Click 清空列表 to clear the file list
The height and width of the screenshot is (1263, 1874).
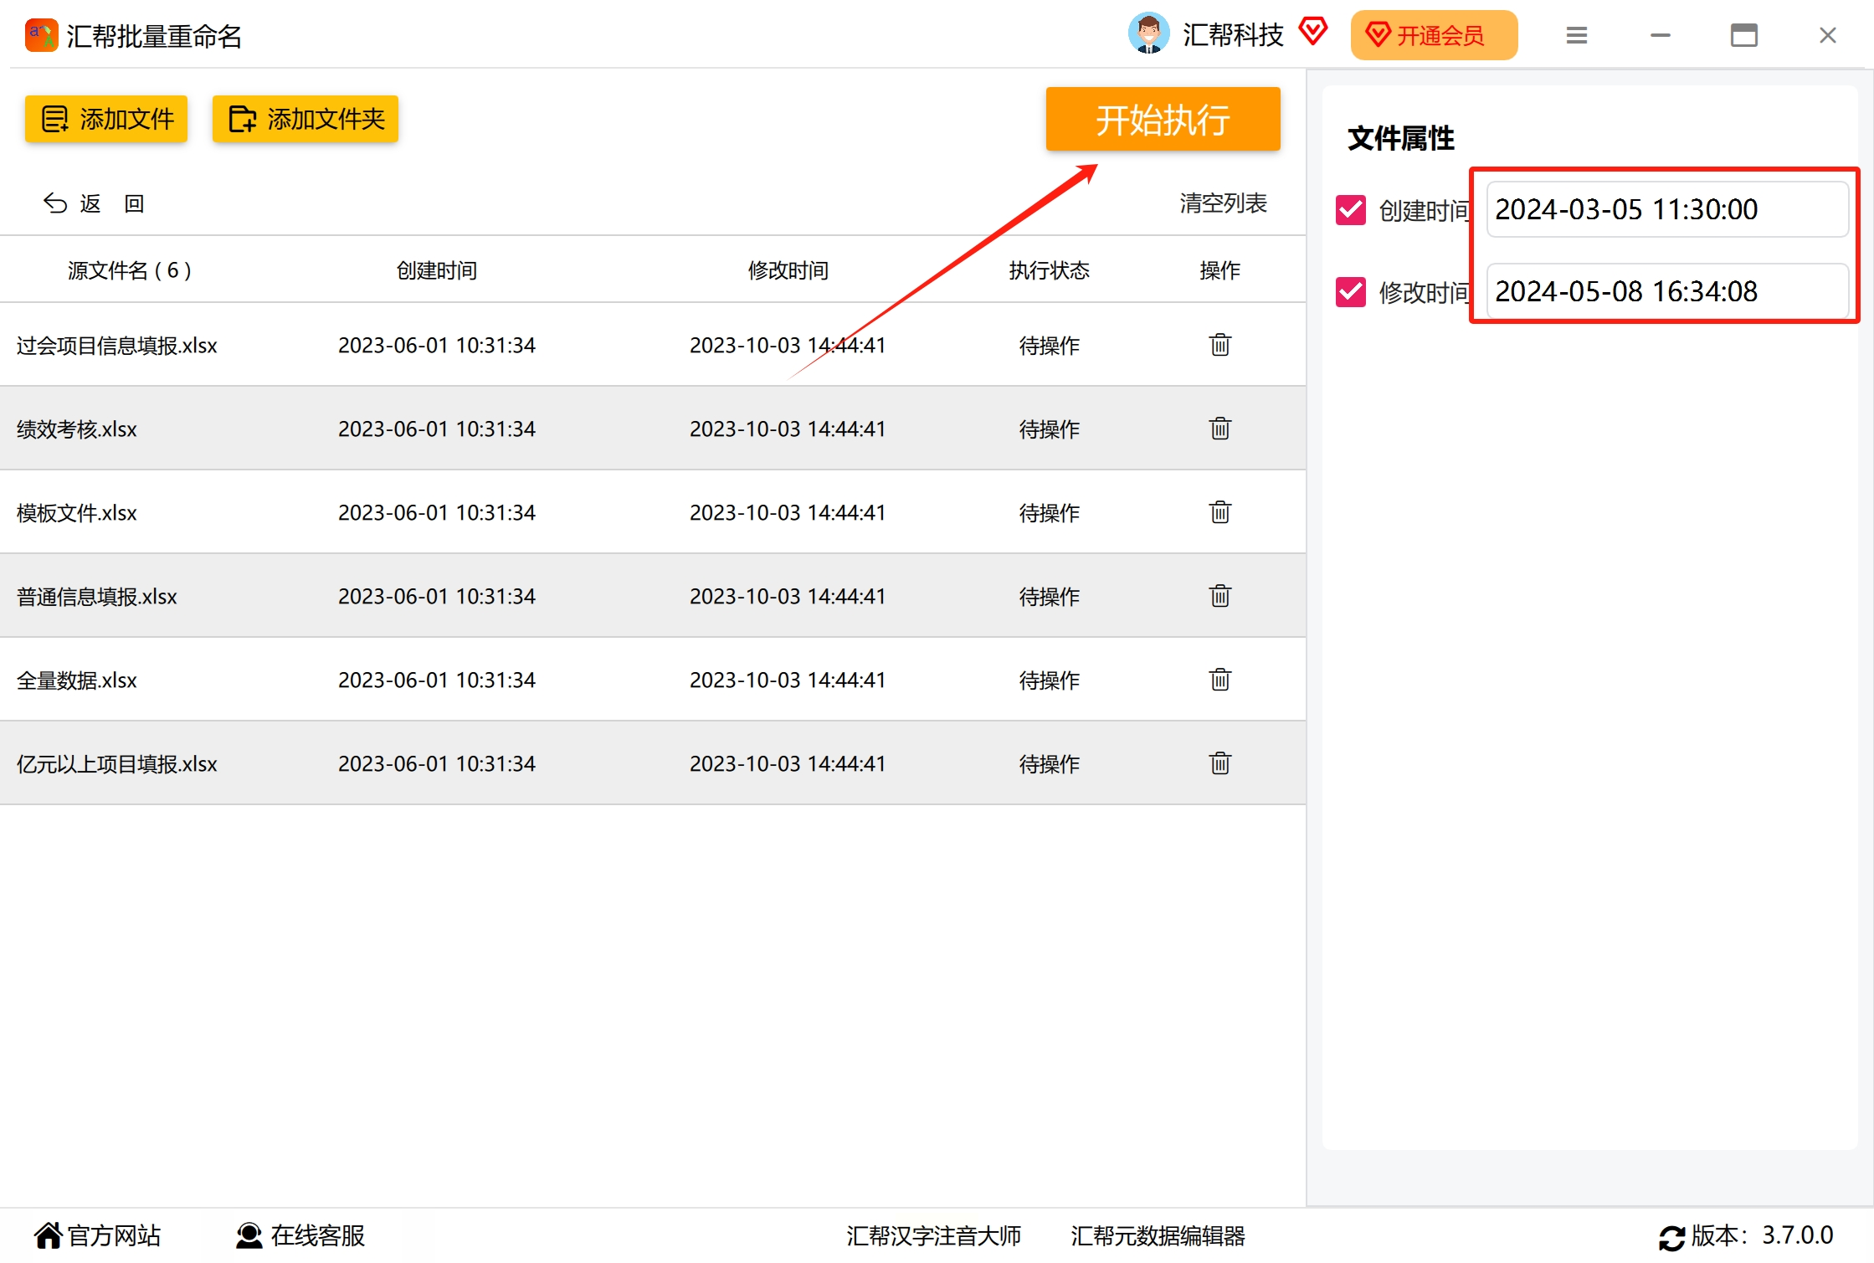(1223, 203)
